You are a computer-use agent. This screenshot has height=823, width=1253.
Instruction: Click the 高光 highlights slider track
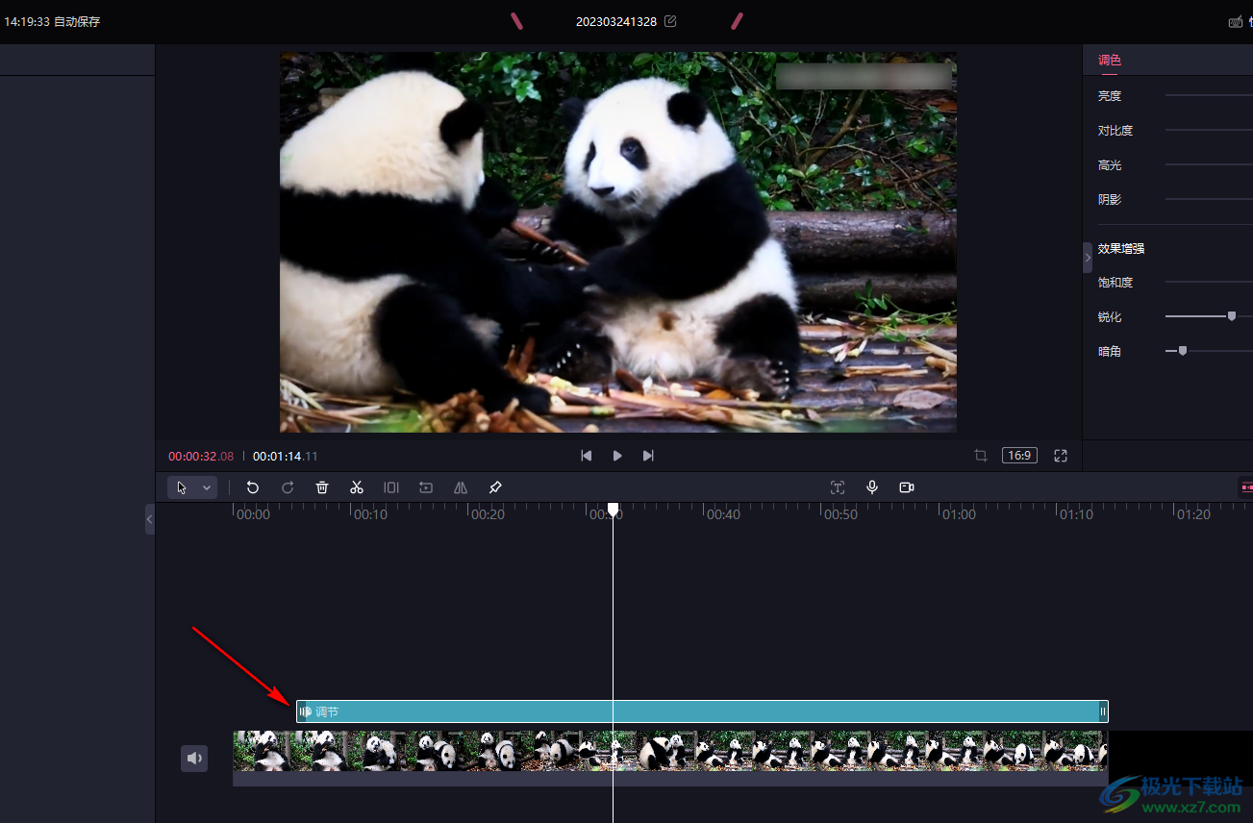click(x=1209, y=164)
